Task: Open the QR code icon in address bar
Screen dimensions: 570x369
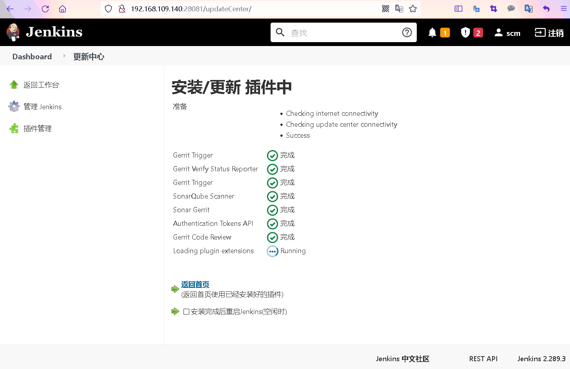Action: [x=386, y=9]
